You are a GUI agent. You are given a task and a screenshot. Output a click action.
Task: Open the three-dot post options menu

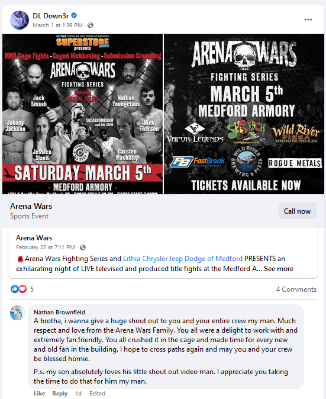[x=308, y=20]
